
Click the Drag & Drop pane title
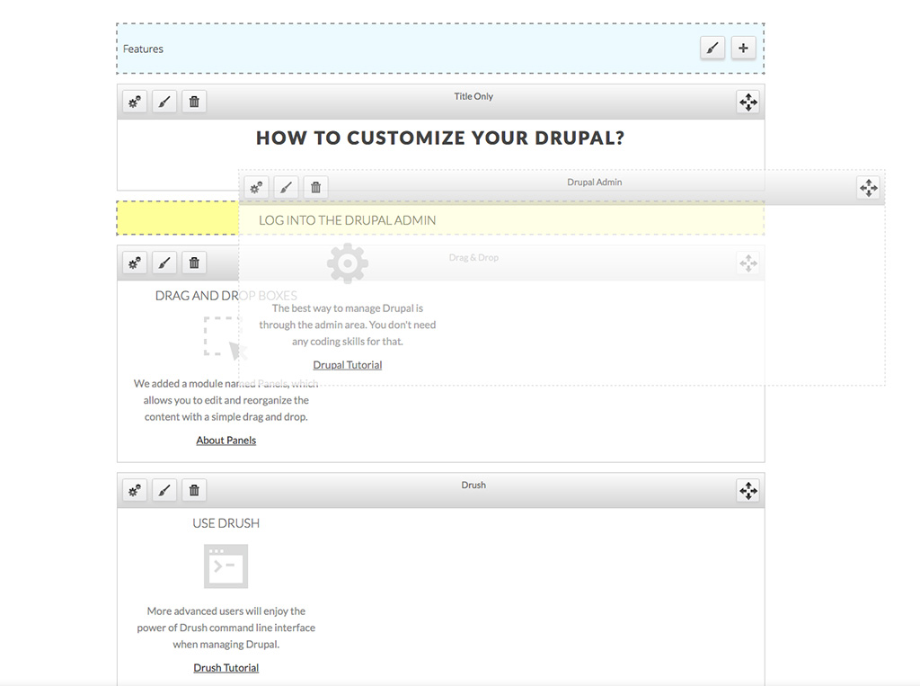pos(473,257)
